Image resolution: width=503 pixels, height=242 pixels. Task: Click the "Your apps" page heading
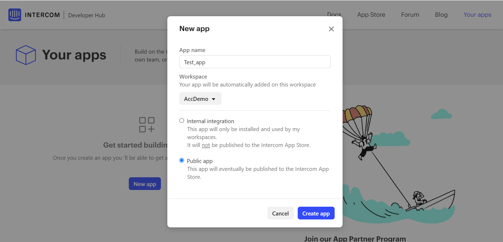coord(74,55)
